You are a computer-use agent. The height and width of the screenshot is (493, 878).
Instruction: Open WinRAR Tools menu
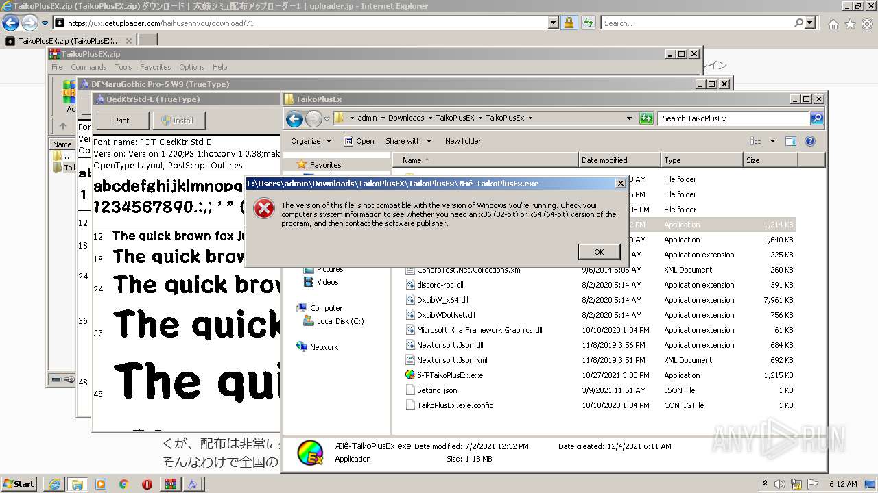click(123, 67)
